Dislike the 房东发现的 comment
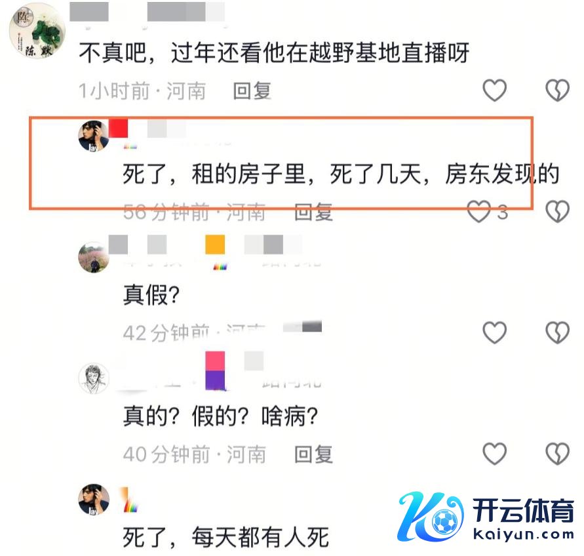The height and width of the screenshot is (556, 584). click(557, 211)
